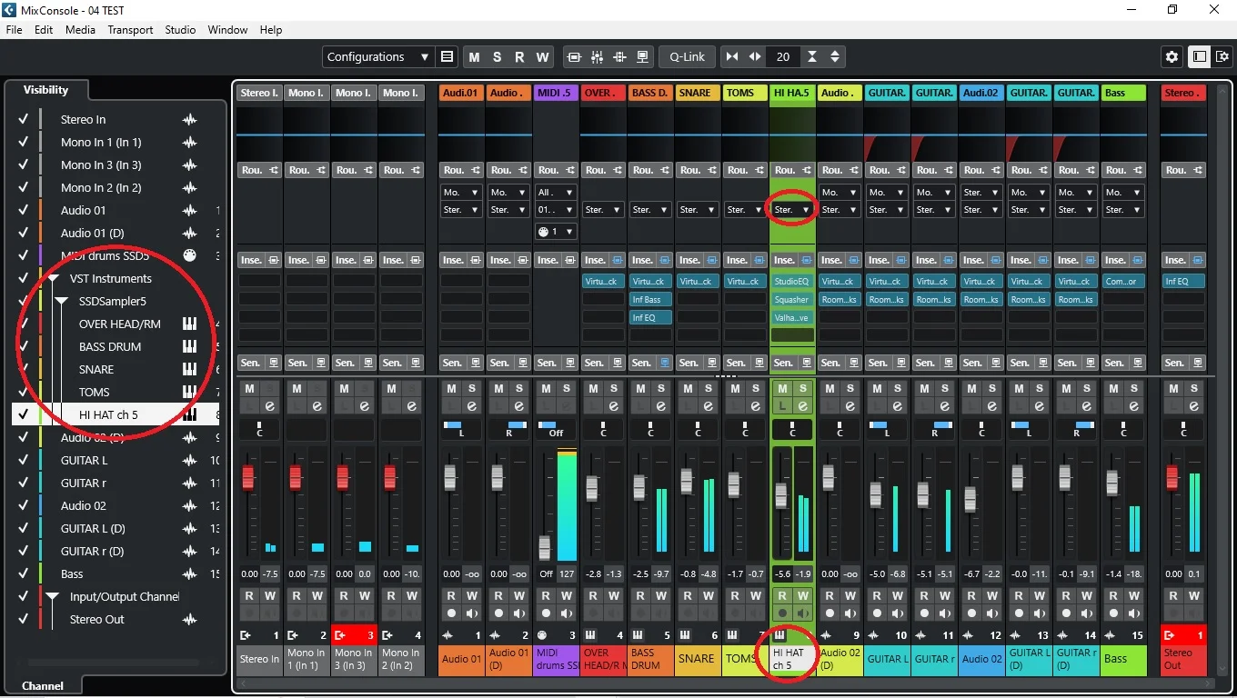Switch to the Channel tab
1237x698 pixels.
[43, 686]
